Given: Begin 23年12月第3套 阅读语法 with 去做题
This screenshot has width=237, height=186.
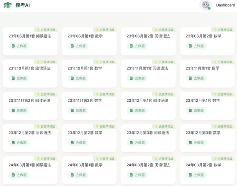Looking at the screenshot, I should pyautogui.click(x=137, y=143).
